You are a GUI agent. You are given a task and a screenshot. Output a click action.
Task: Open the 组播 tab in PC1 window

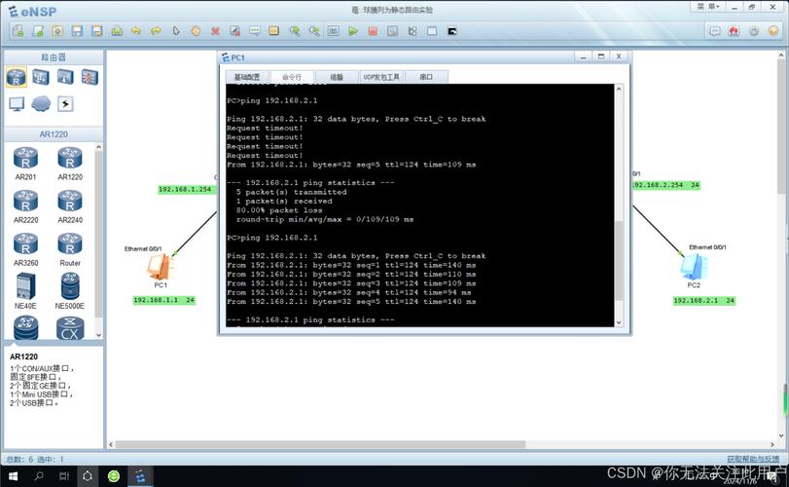coord(336,76)
